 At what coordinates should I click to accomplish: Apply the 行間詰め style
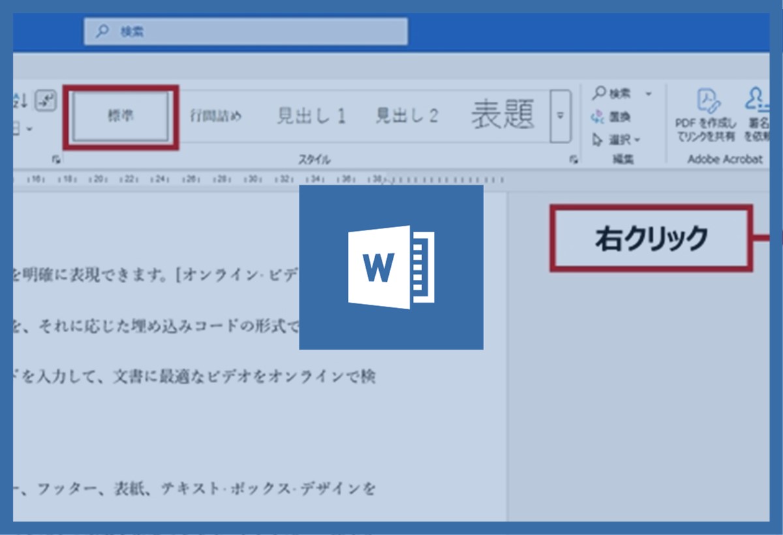pyautogui.click(x=215, y=116)
